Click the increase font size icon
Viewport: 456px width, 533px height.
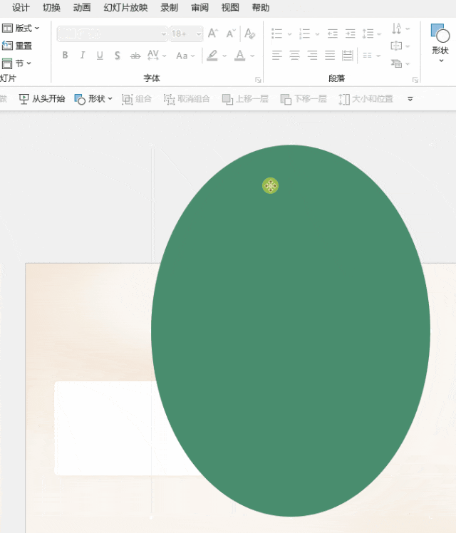[212, 33]
